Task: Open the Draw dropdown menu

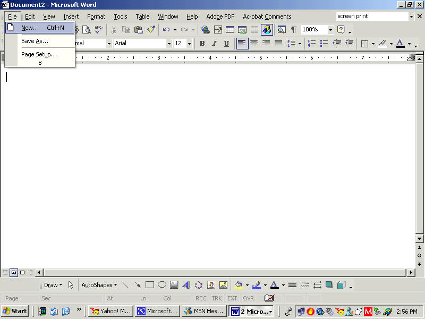Action: pos(53,285)
